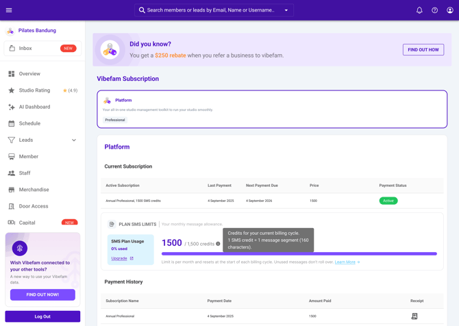Select the Platform subscription card
Viewport: 459px width, 326px height.
(272, 109)
